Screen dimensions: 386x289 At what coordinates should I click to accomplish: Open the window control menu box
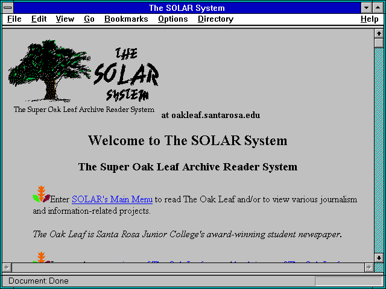tap(8, 8)
